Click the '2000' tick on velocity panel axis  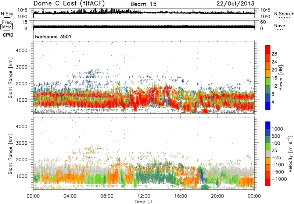22,159
